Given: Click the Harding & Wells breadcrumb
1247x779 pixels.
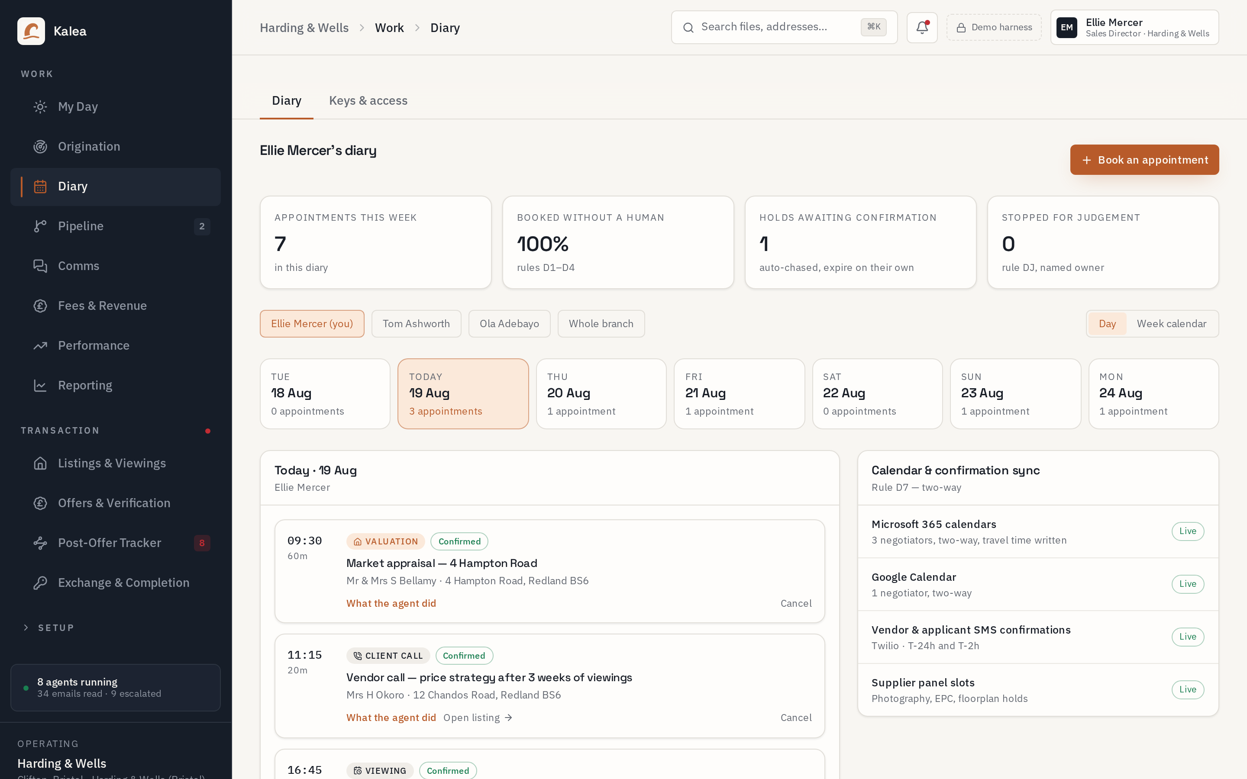Looking at the screenshot, I should click(304, 28).
